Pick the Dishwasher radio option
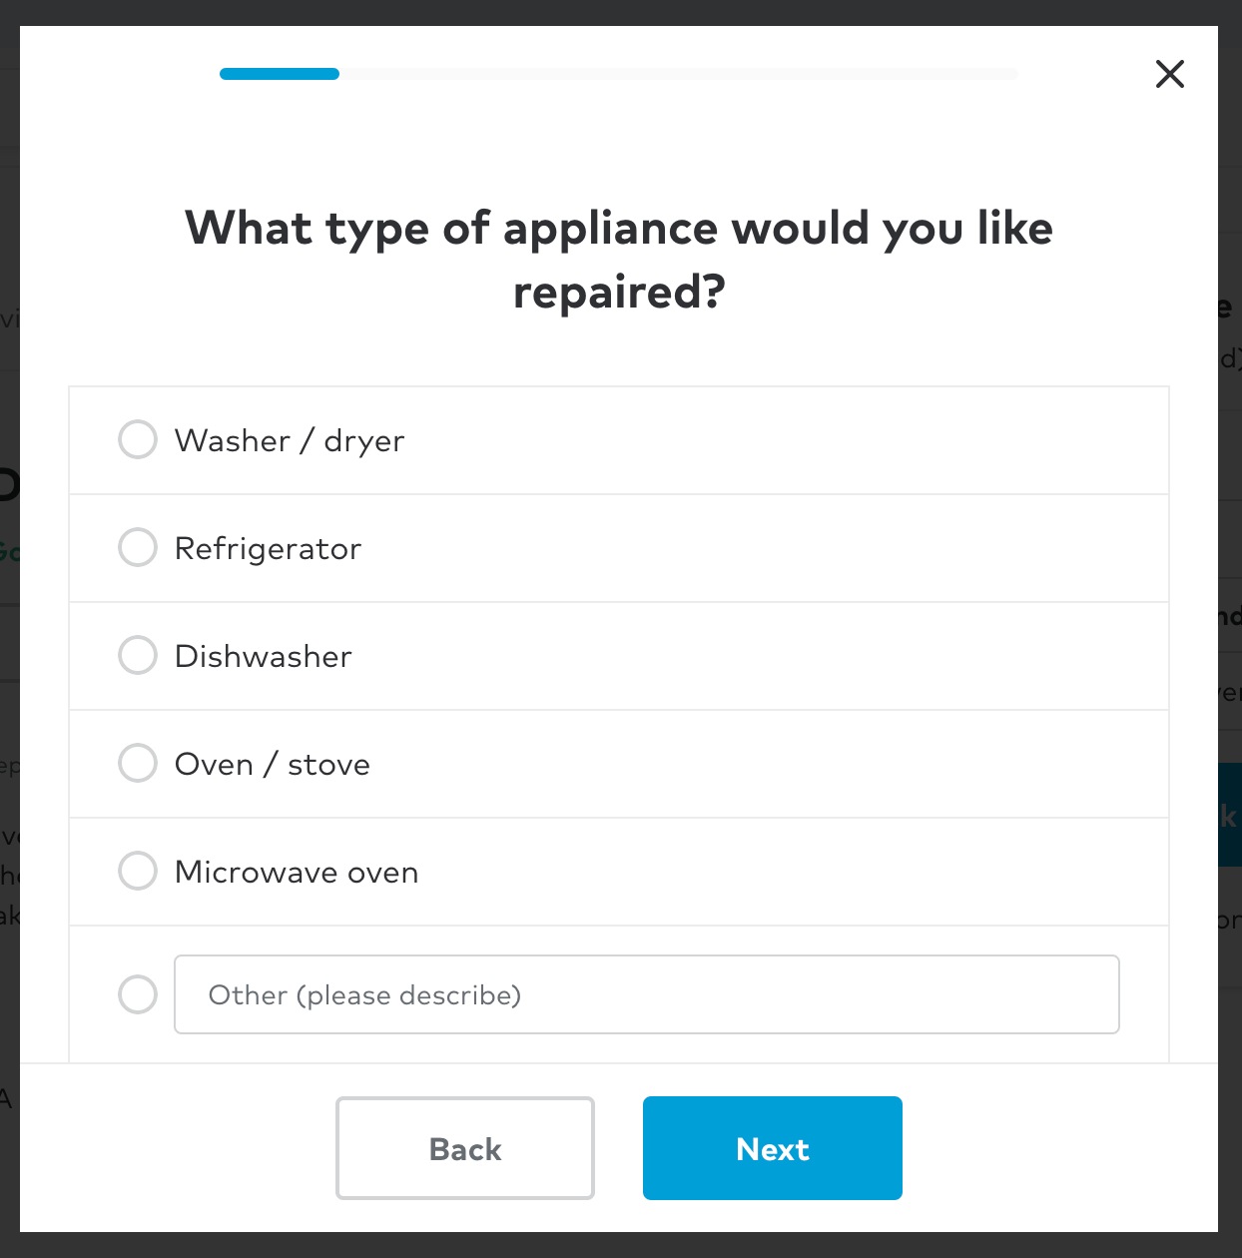The image size is (1242, 1258). coord(138,655)
